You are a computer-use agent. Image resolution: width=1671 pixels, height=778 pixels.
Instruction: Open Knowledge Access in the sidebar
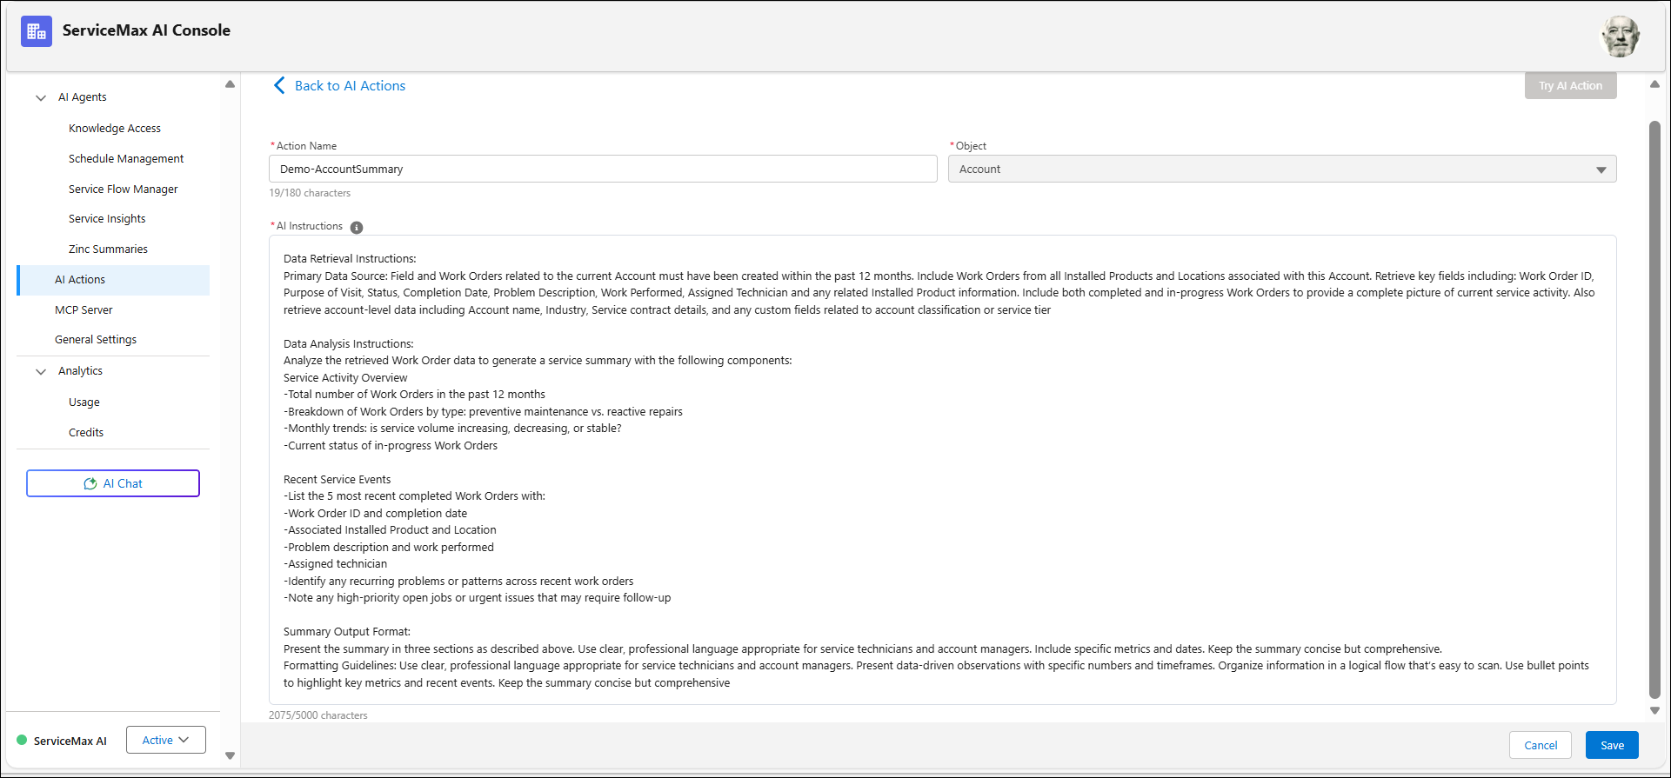(115, 129)
